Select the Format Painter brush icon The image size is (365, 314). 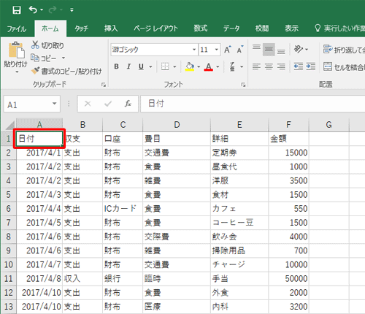[35, 71]
